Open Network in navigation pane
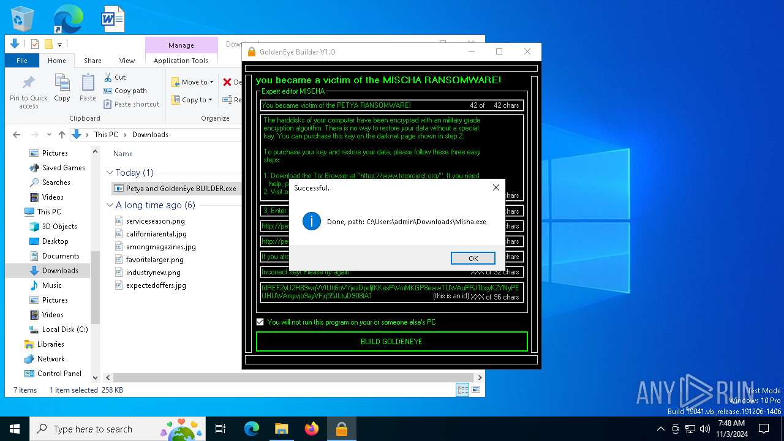Viewport: 784px width, 441px height. [x=44, y=359]
